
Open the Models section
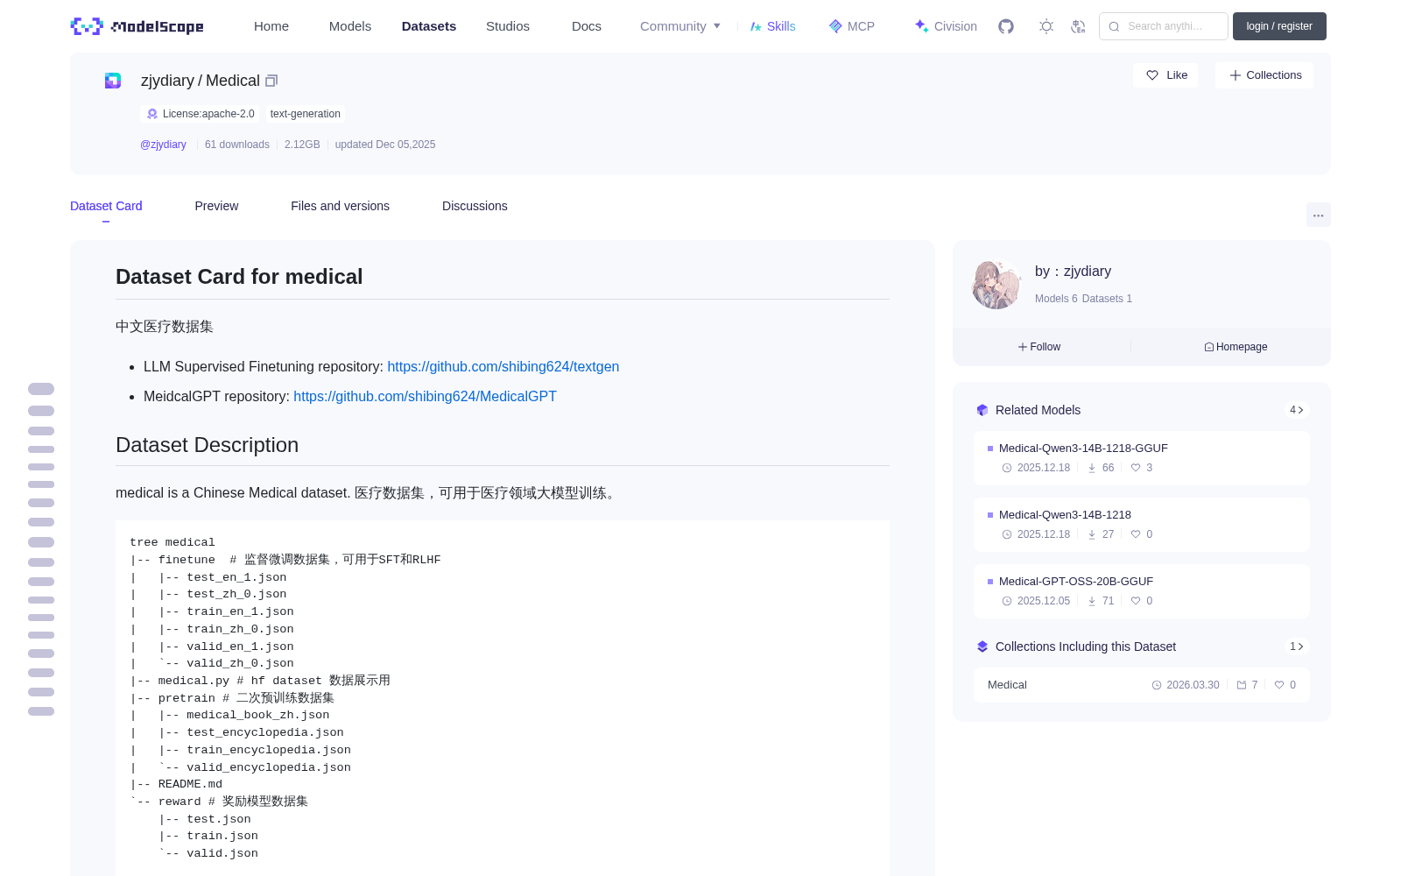pyautogui.click(x=350, y=26)
